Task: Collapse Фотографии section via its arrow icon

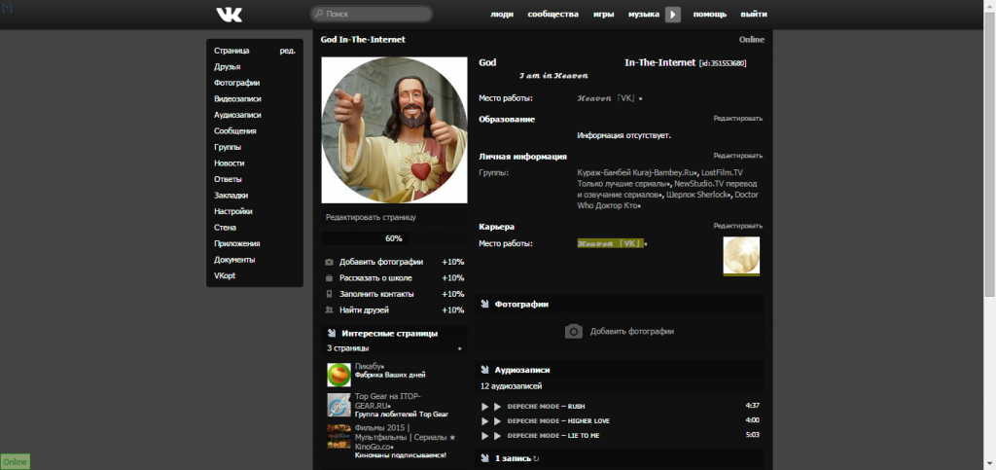Action: (x=484, y=305)
